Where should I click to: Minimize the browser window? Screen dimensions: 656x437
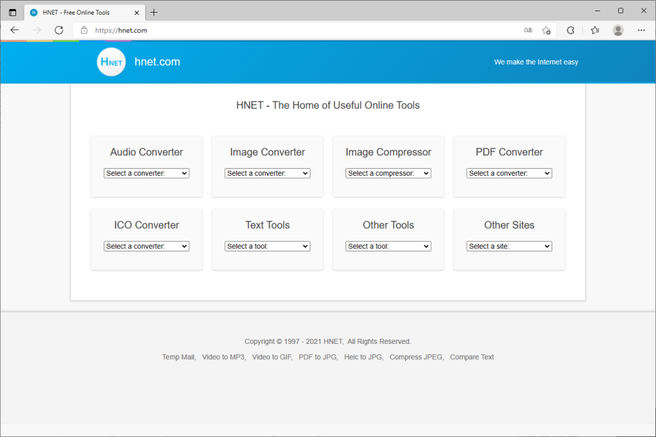point(597,11)
